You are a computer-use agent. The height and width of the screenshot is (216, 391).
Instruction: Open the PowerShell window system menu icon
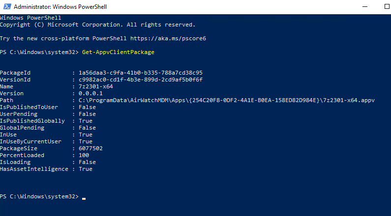(6, 7)
